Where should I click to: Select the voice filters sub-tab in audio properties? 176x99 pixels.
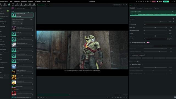pyautogui.click(x=148, y=8)
